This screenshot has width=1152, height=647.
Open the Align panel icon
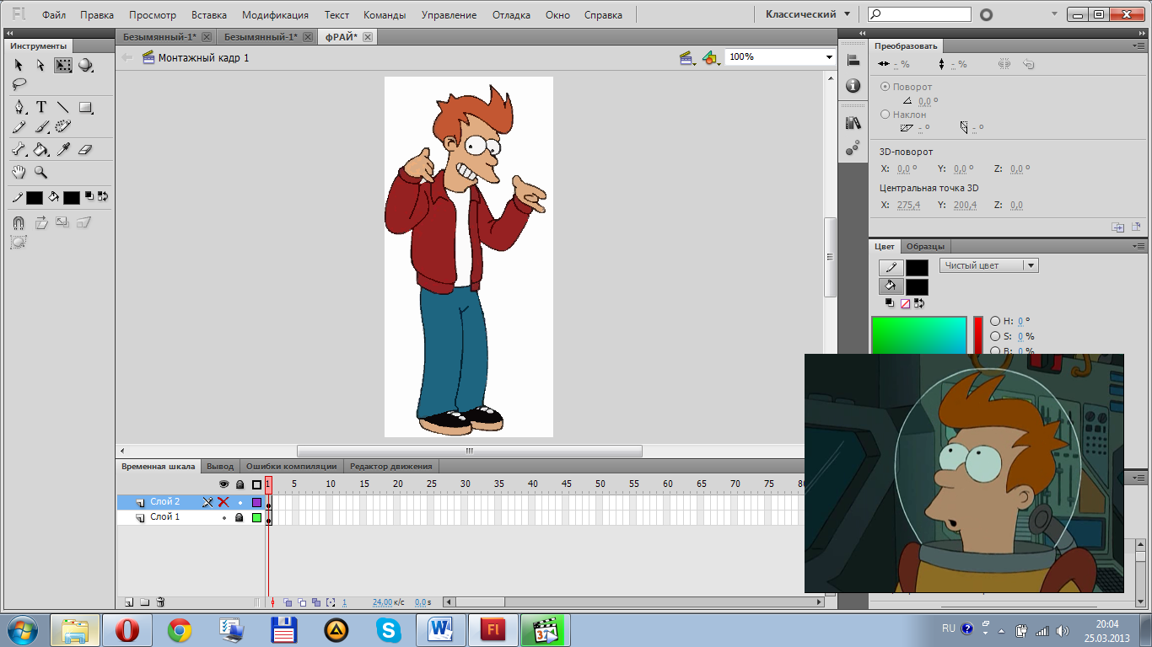tap(853, 60)
